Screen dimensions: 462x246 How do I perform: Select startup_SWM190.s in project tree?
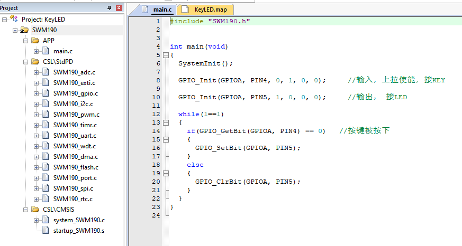[x=79, y=231]
